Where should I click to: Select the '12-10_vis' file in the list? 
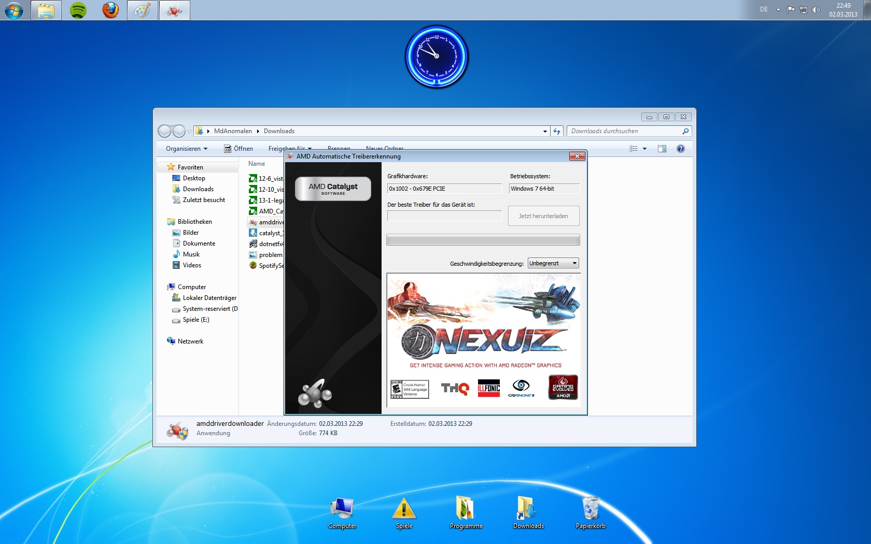click(266, 190)
